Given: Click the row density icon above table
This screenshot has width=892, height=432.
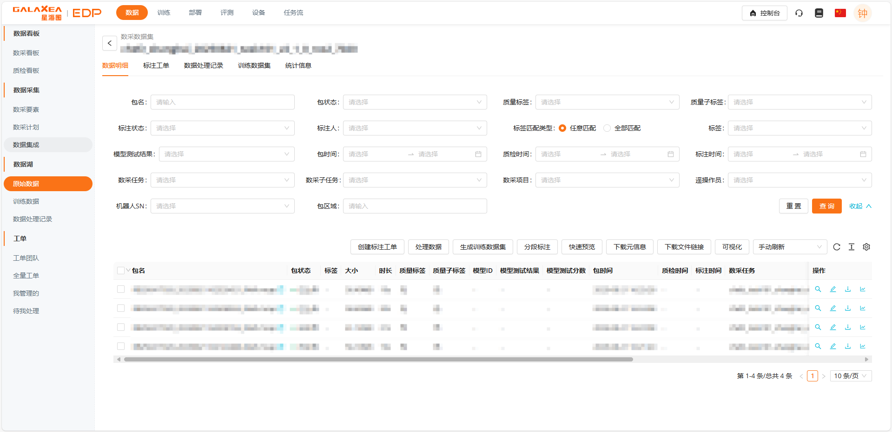Looking at the screenshot, I should (x=852, y=247).
